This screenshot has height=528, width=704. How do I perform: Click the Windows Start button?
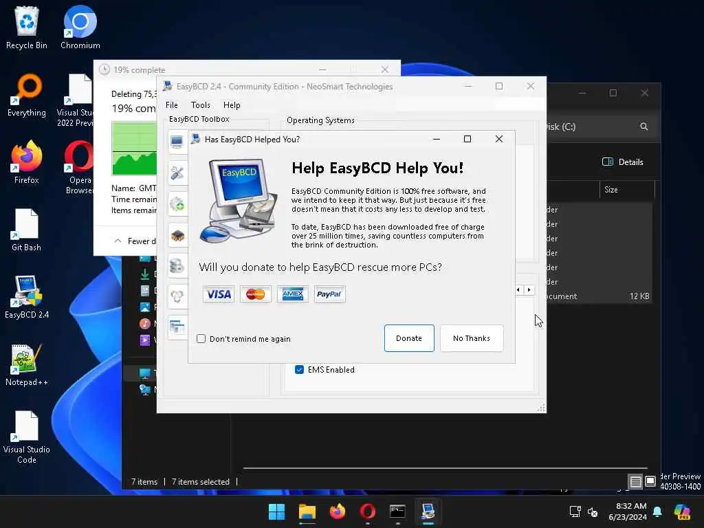pyautogui.click(x=276, y=511)
